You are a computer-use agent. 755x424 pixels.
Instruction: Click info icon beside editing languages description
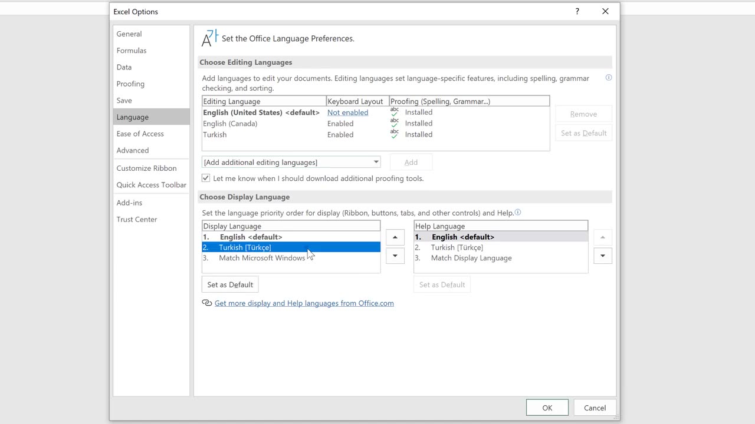(x=609, y=78)
